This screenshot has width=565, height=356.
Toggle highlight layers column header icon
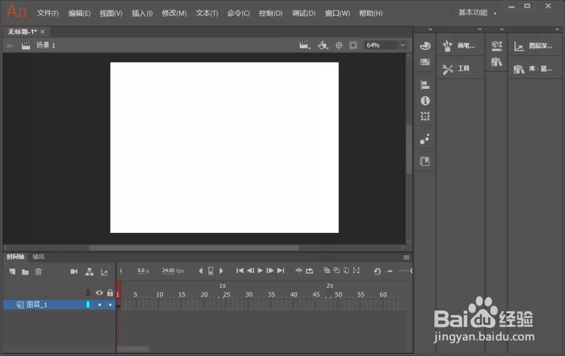coord(88,293)
